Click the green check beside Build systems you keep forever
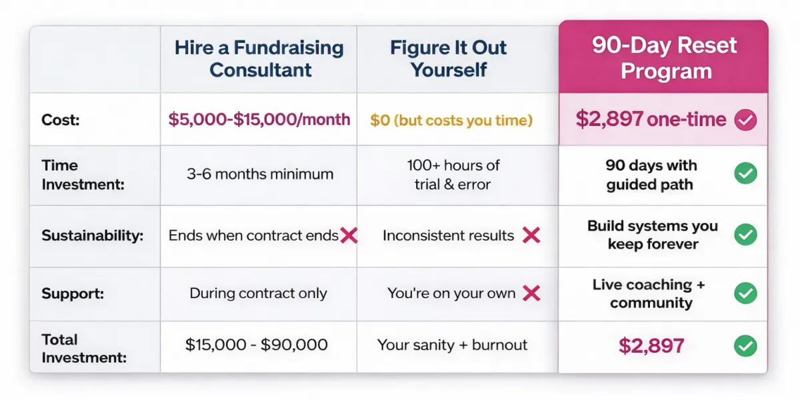 [x=745, y=235]
